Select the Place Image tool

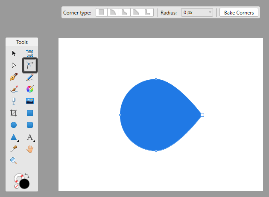(x=30, y=101)
